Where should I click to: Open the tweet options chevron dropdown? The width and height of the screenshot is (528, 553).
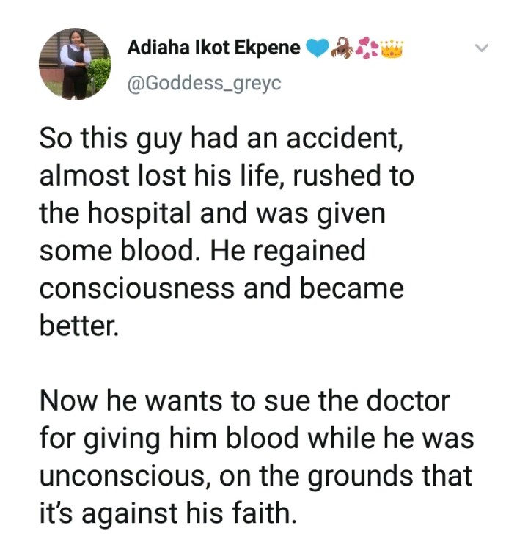point(482,48)
